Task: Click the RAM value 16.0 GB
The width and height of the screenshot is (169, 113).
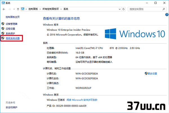Action: [80, 53]
